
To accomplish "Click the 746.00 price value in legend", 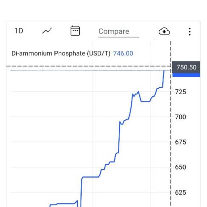I will point(123,53).
